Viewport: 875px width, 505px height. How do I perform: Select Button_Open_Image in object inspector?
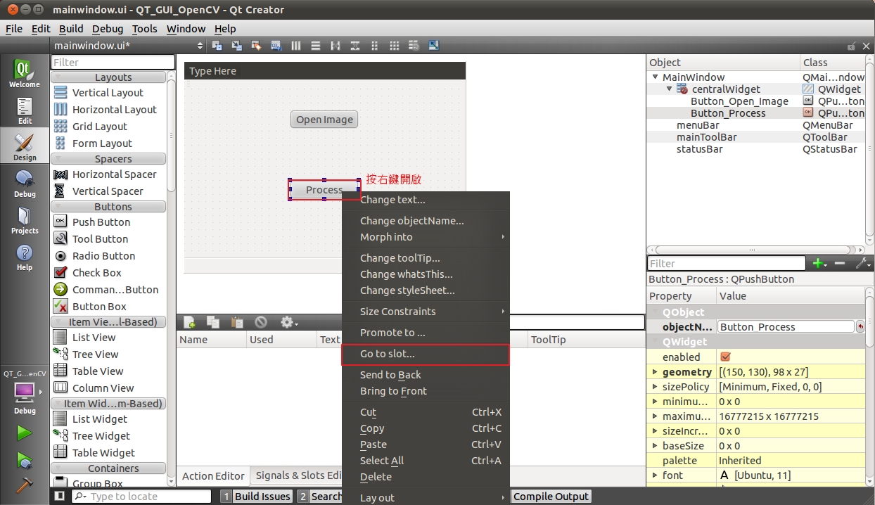[x=739, y=101]
